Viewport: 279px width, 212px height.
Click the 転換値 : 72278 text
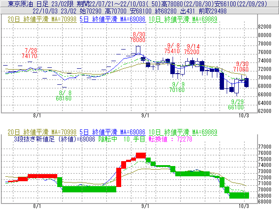point(170,139)
